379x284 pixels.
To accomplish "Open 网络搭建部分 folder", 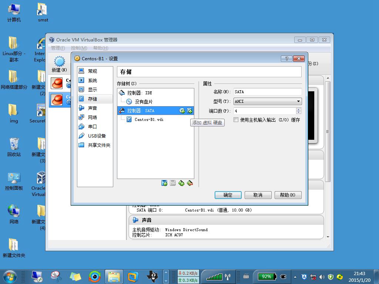I will [14, 80].
